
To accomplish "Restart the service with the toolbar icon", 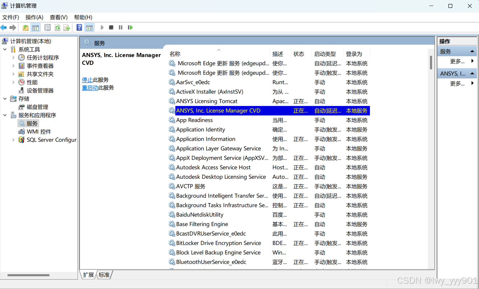I will 130,28.
